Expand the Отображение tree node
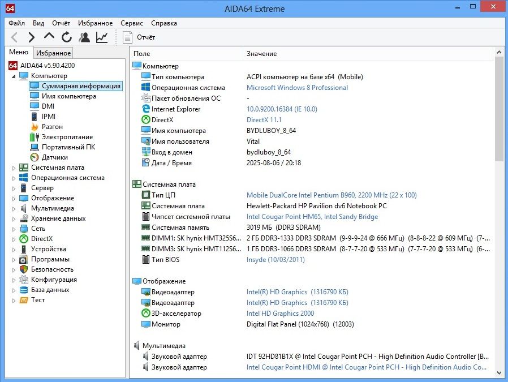Viewport: 508px width, 382px height. tap(14, 198)
